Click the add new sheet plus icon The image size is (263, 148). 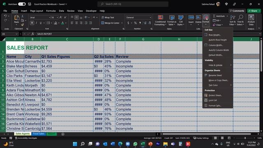pyautogui.click(x=63, y=134)
